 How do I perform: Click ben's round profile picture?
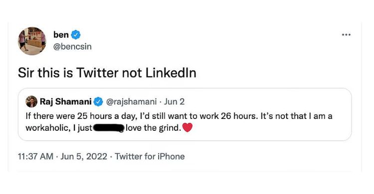pyautogui.click(x=32, y=41)
